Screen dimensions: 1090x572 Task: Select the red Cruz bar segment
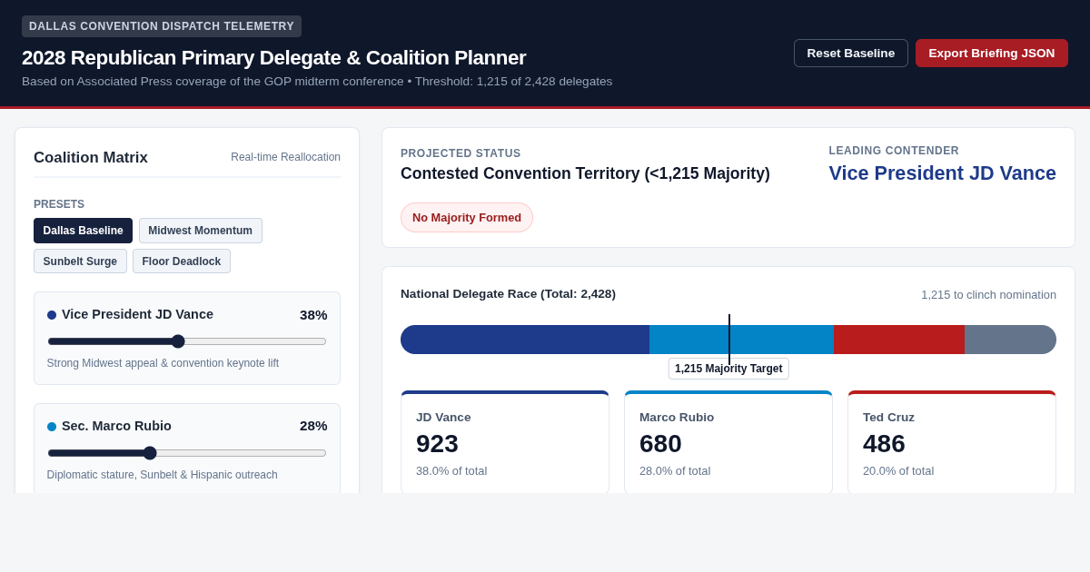pyautogui.click(x=899, y=340)
